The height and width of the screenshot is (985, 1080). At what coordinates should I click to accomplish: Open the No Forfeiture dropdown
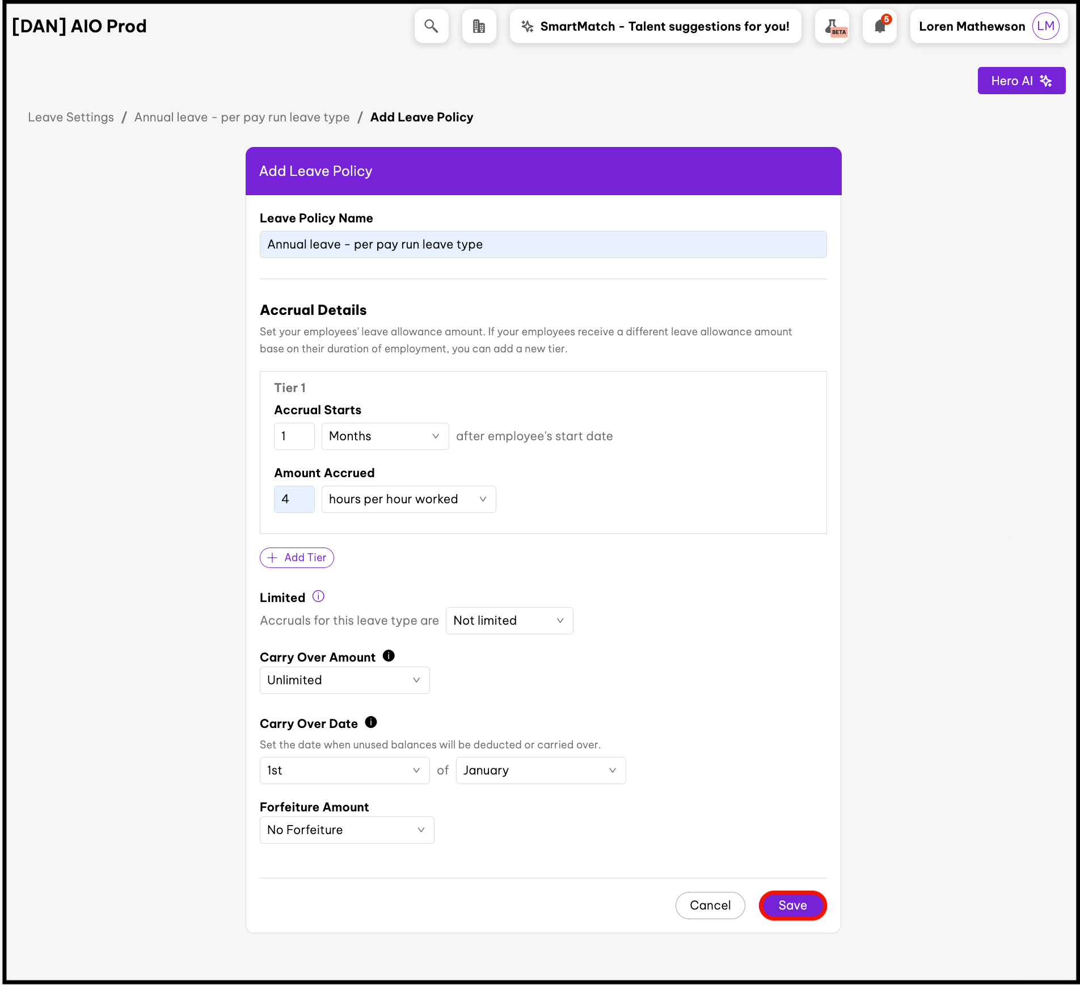347,830
